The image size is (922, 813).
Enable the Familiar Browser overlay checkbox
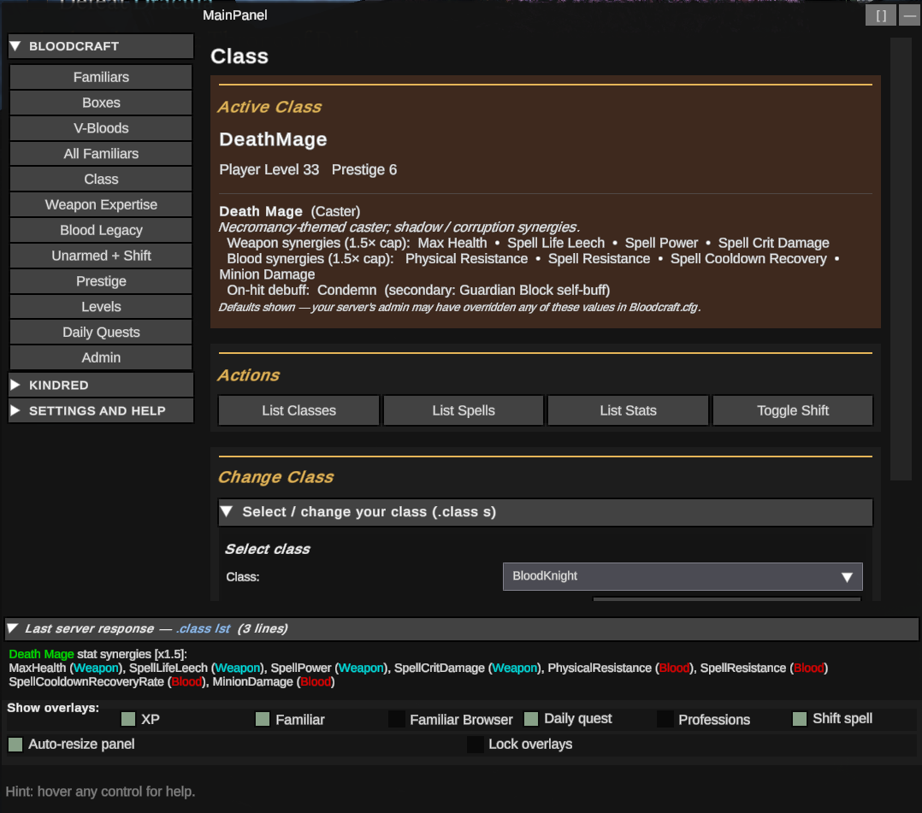[397, 719]
